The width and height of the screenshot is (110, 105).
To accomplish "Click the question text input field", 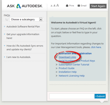I will click(x=72, y=96).
